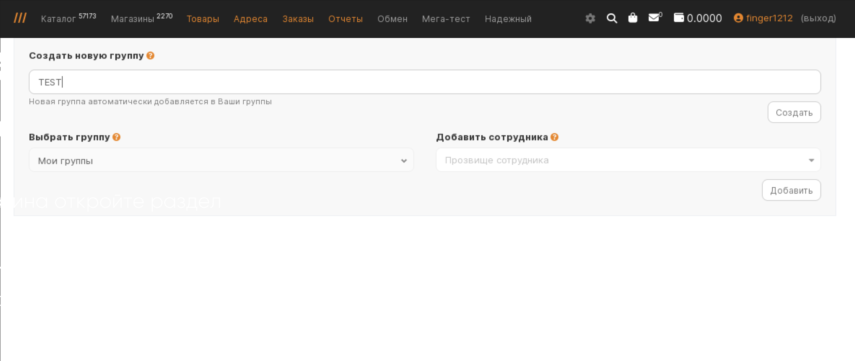
Task: Navigate to the Отчеты section
Action: [345, 19]
